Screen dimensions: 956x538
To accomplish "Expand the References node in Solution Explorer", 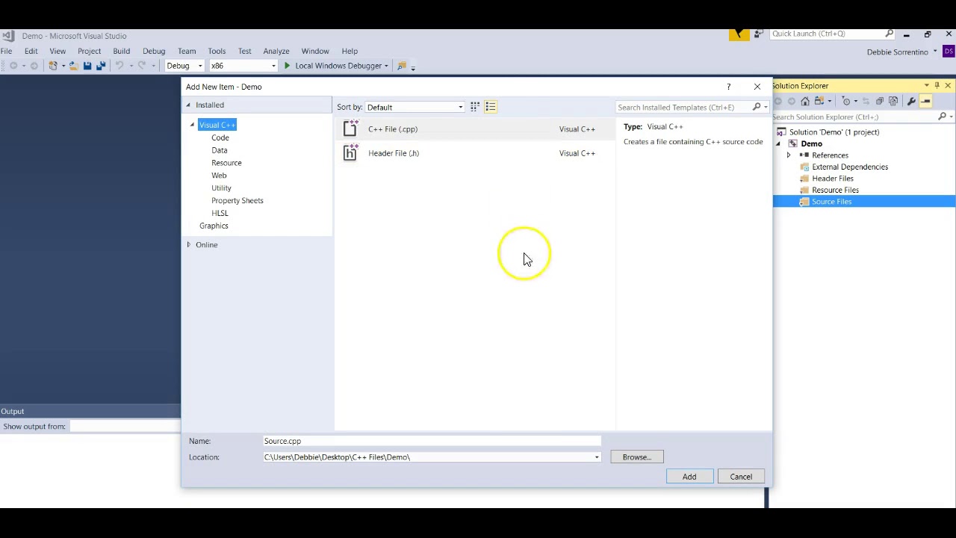I will click(788, 155).
